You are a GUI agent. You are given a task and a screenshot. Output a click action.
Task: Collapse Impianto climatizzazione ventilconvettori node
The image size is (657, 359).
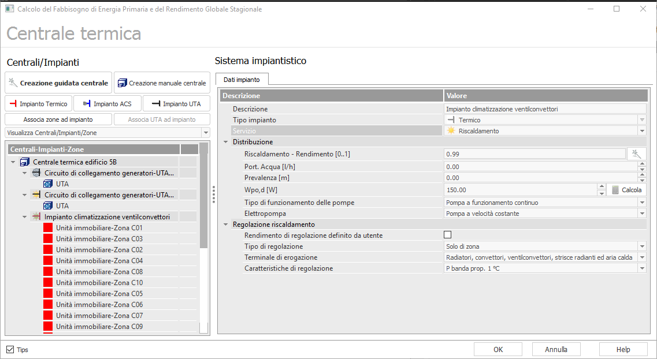pyautogui.click(x=24, y=217)
